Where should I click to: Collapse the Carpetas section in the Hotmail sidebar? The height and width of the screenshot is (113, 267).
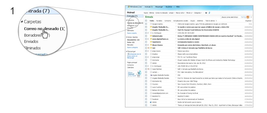pos(127,20)
